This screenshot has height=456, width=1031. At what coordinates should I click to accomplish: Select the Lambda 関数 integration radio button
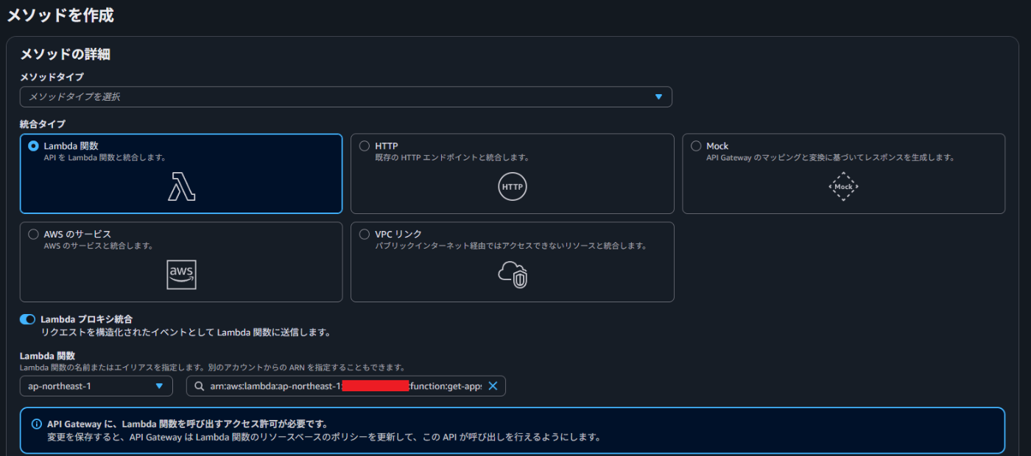tap(33, 146)
